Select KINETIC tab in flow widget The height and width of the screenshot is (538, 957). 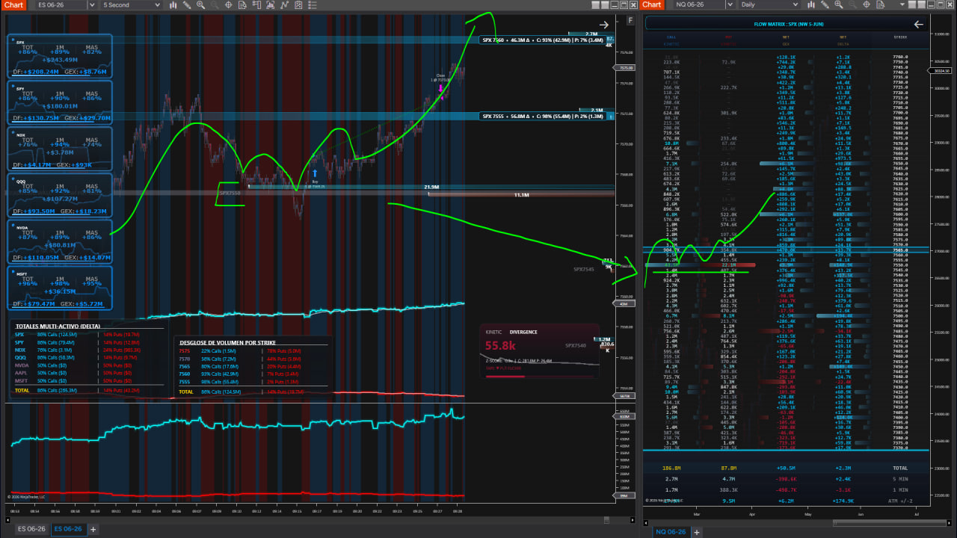(493, 332)
